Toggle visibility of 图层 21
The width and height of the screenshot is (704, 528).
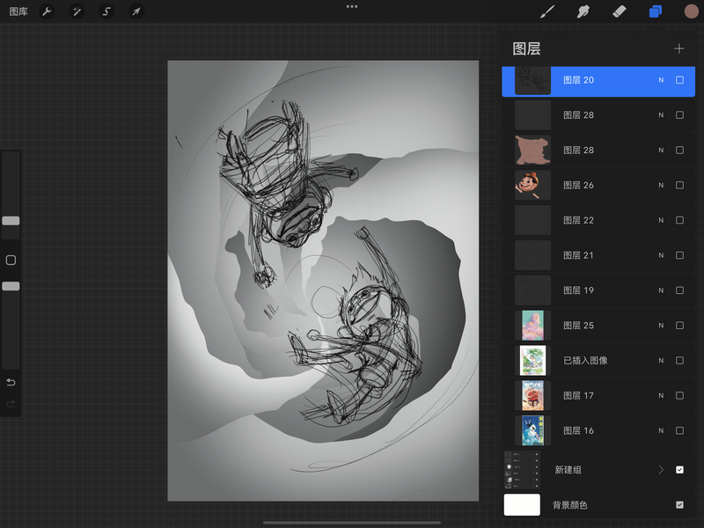pyautogui.click(x=679, y=255)
